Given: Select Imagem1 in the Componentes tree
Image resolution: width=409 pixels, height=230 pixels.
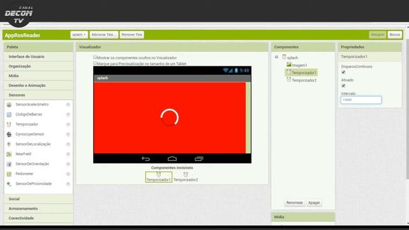Looking at the screenshot, I should click(x=299, y=65).
